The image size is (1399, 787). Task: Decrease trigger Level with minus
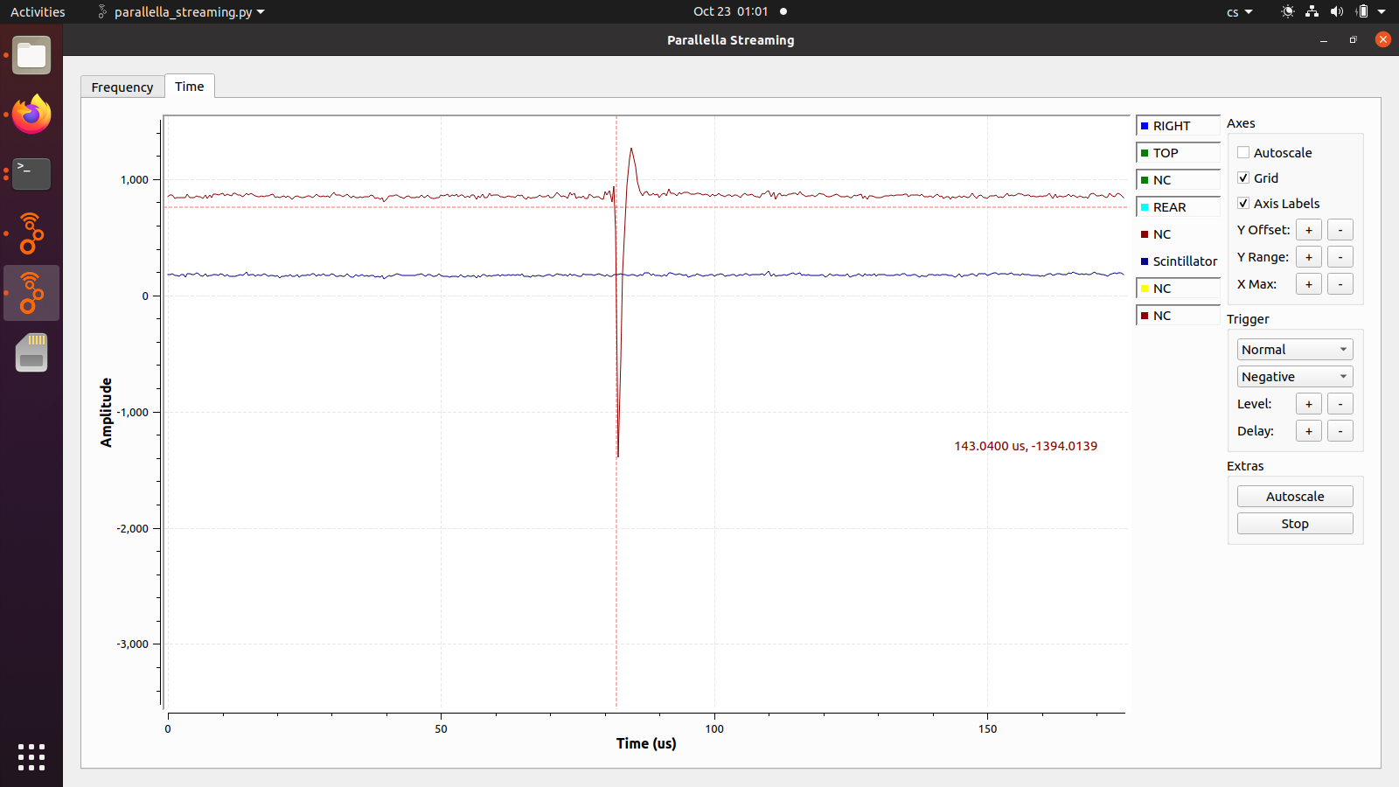(x=1340, y=404)
